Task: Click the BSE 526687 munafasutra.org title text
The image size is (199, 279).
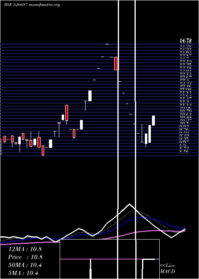Action: click(x=32, y=5)
